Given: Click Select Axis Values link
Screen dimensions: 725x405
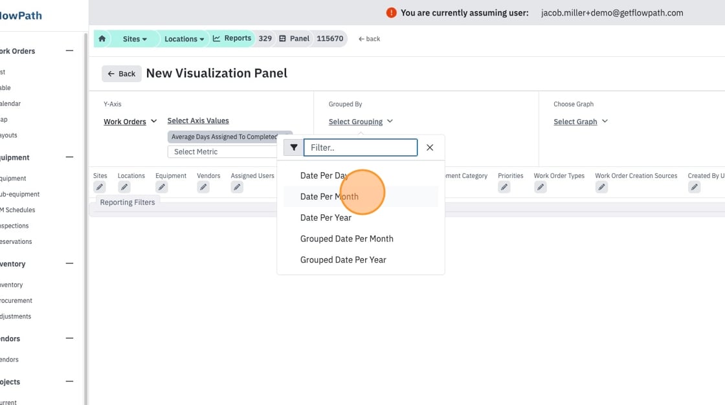Looking at the screenshot, I should pyautogui.click(x=198, y=121).
